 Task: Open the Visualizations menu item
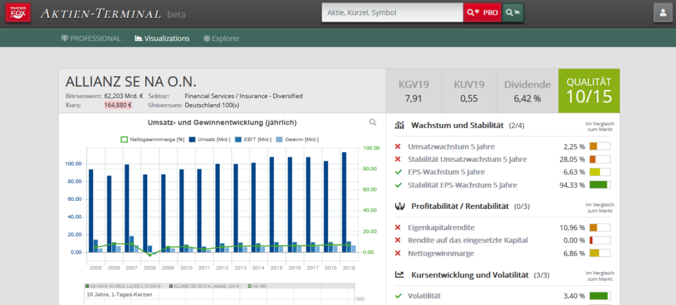162,38
